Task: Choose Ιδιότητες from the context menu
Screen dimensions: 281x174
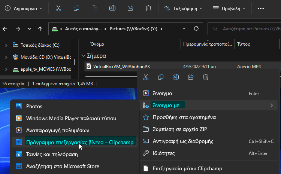Action: pos(208,153)
